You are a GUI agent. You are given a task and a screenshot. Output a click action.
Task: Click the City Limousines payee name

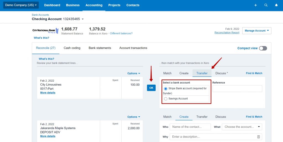click(51, 85)
